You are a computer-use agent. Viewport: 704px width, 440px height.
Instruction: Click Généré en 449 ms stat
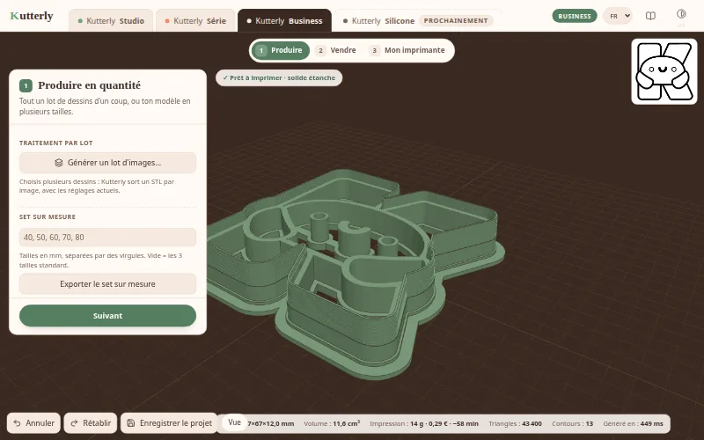coord(633,423)
